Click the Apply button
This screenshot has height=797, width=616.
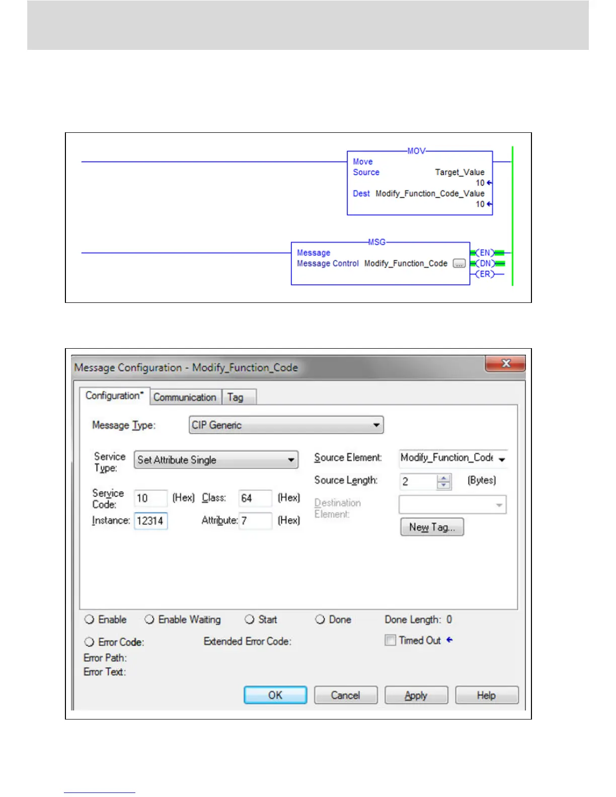(x=416, y=695)
